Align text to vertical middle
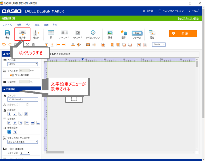The height and width of the screenshot is (161, 205). (33, 123)
